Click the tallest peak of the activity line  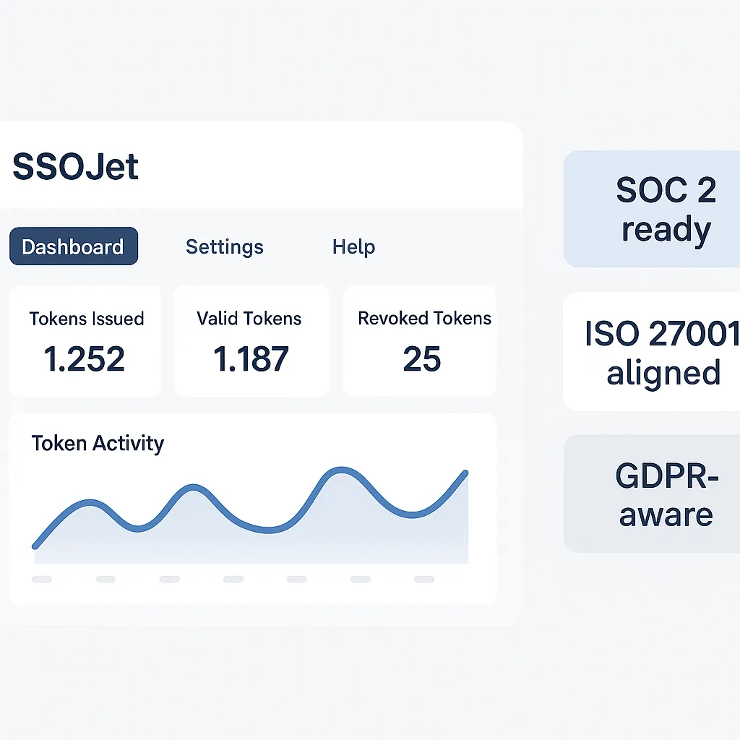point(339,470)
